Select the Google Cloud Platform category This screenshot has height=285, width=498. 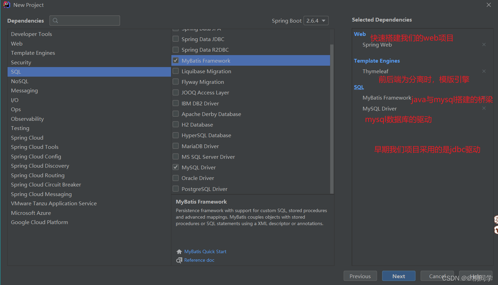coord(89,222)
